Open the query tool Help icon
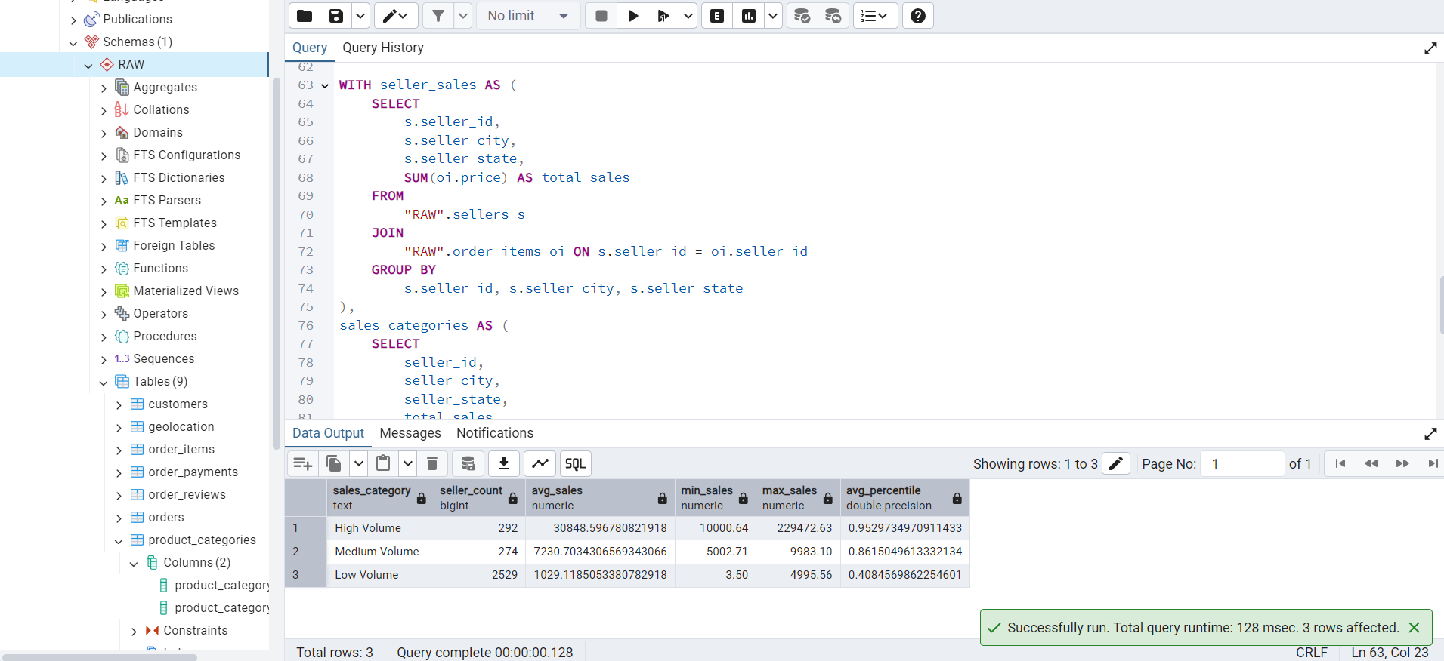 (x=917, y=16)
